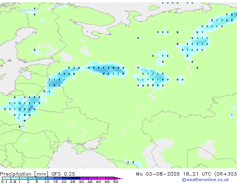Click the '25' legend scale label
The image size is (237, 183).
[73, 182]
